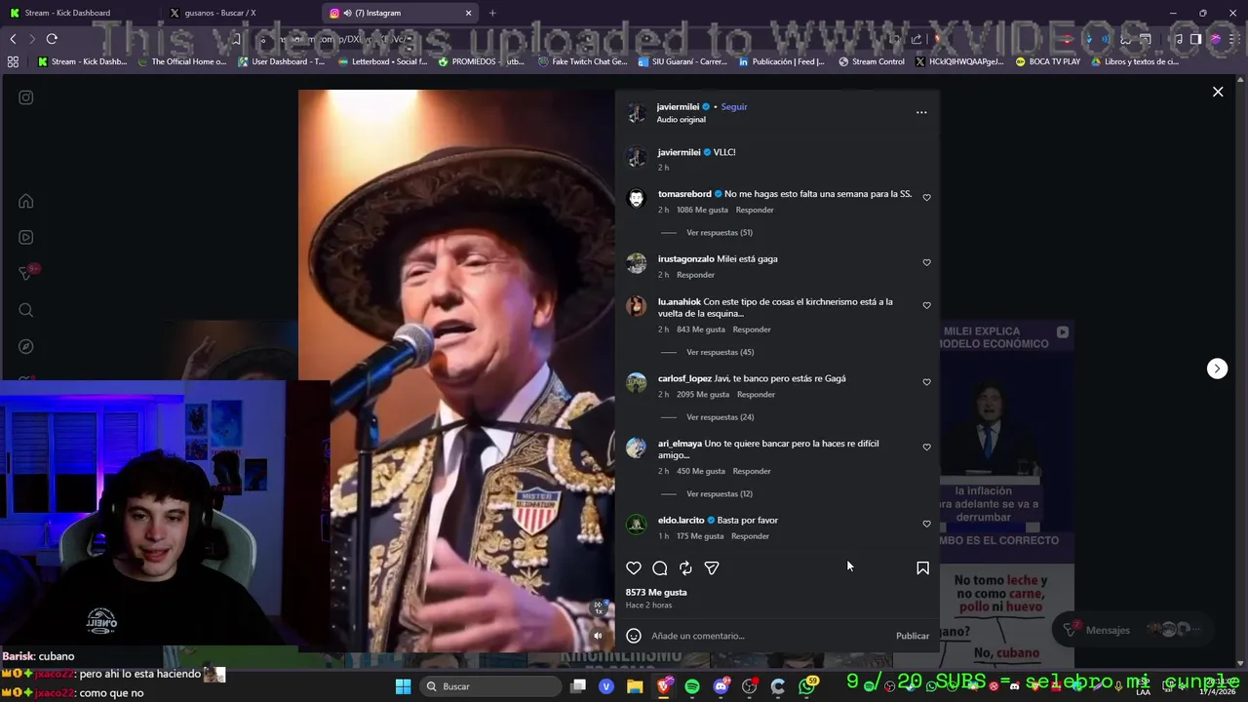
Task: Reload the page in the browser
Action: point(52,39)
